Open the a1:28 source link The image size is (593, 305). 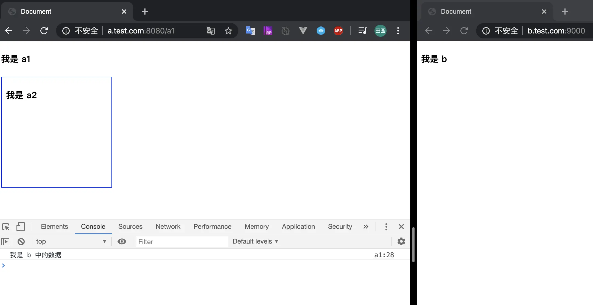pos(384,255)
